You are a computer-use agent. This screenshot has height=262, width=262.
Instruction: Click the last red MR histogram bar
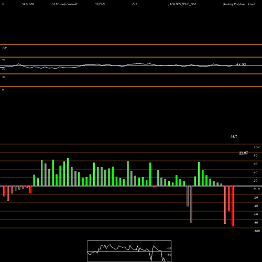(233, 206)
